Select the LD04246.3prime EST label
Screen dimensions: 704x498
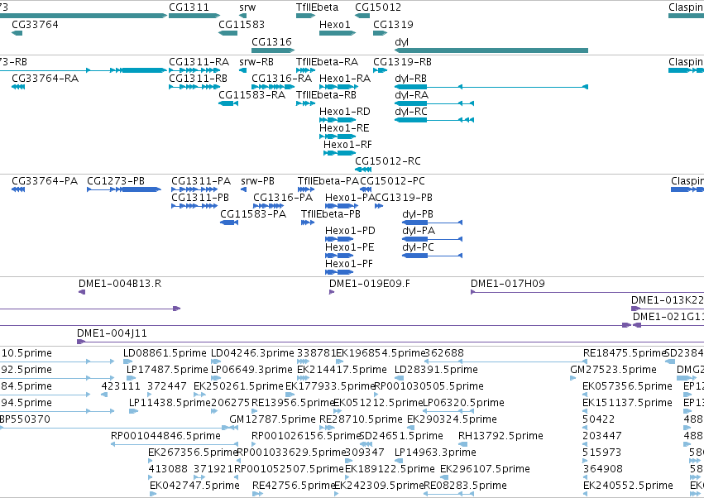[x=253, y=353]
